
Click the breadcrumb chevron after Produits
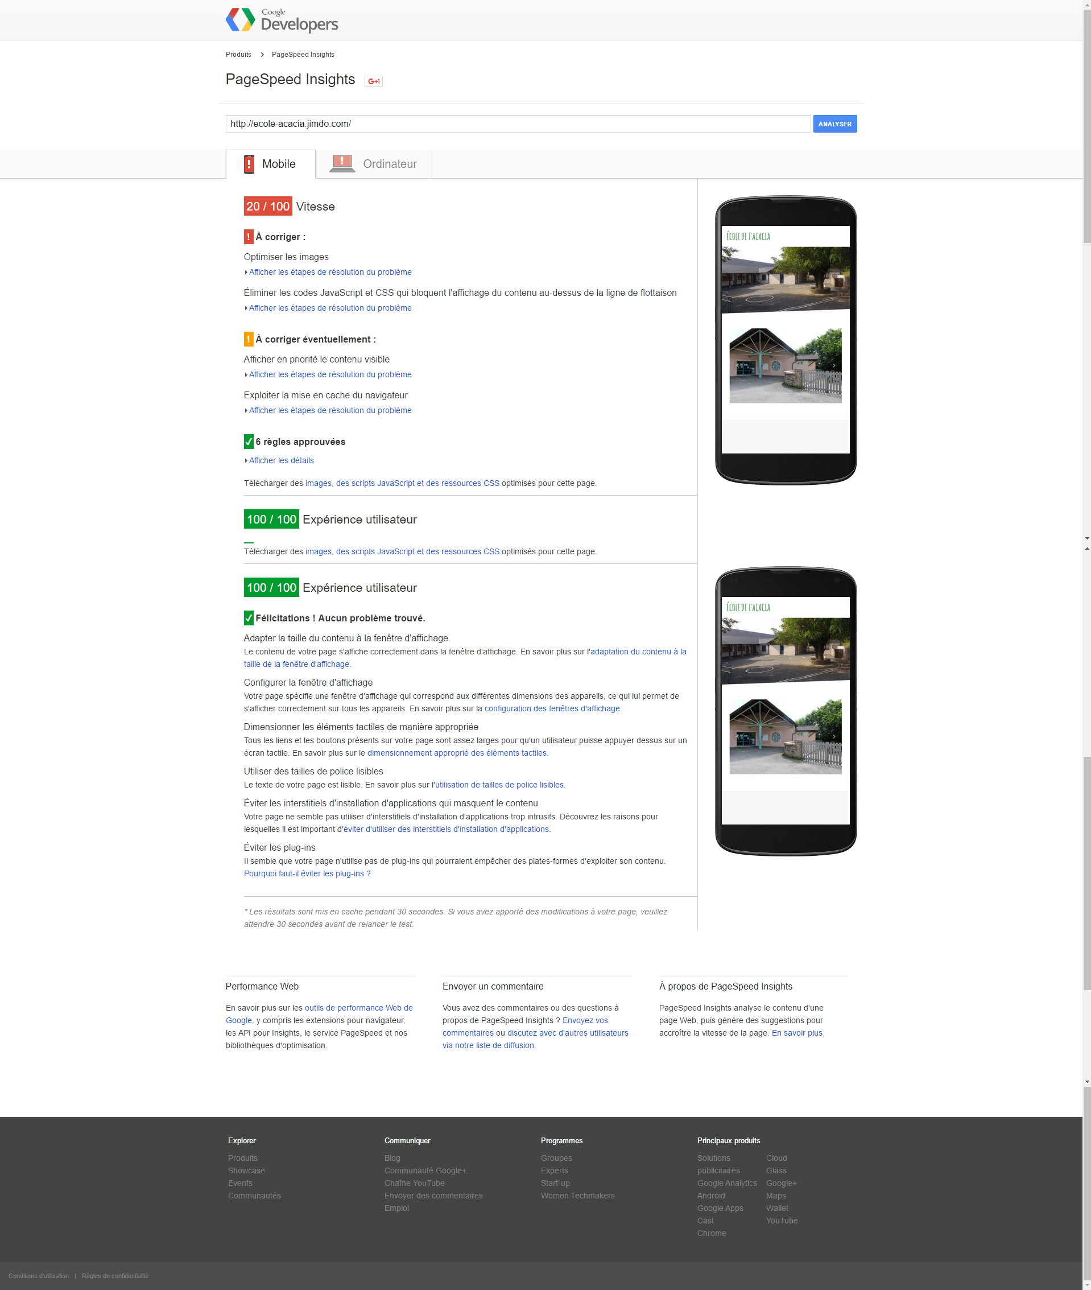262,55
